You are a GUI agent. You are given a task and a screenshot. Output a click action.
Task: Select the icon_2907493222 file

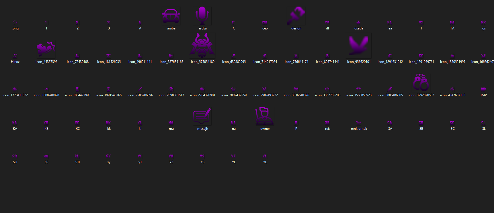265,89
